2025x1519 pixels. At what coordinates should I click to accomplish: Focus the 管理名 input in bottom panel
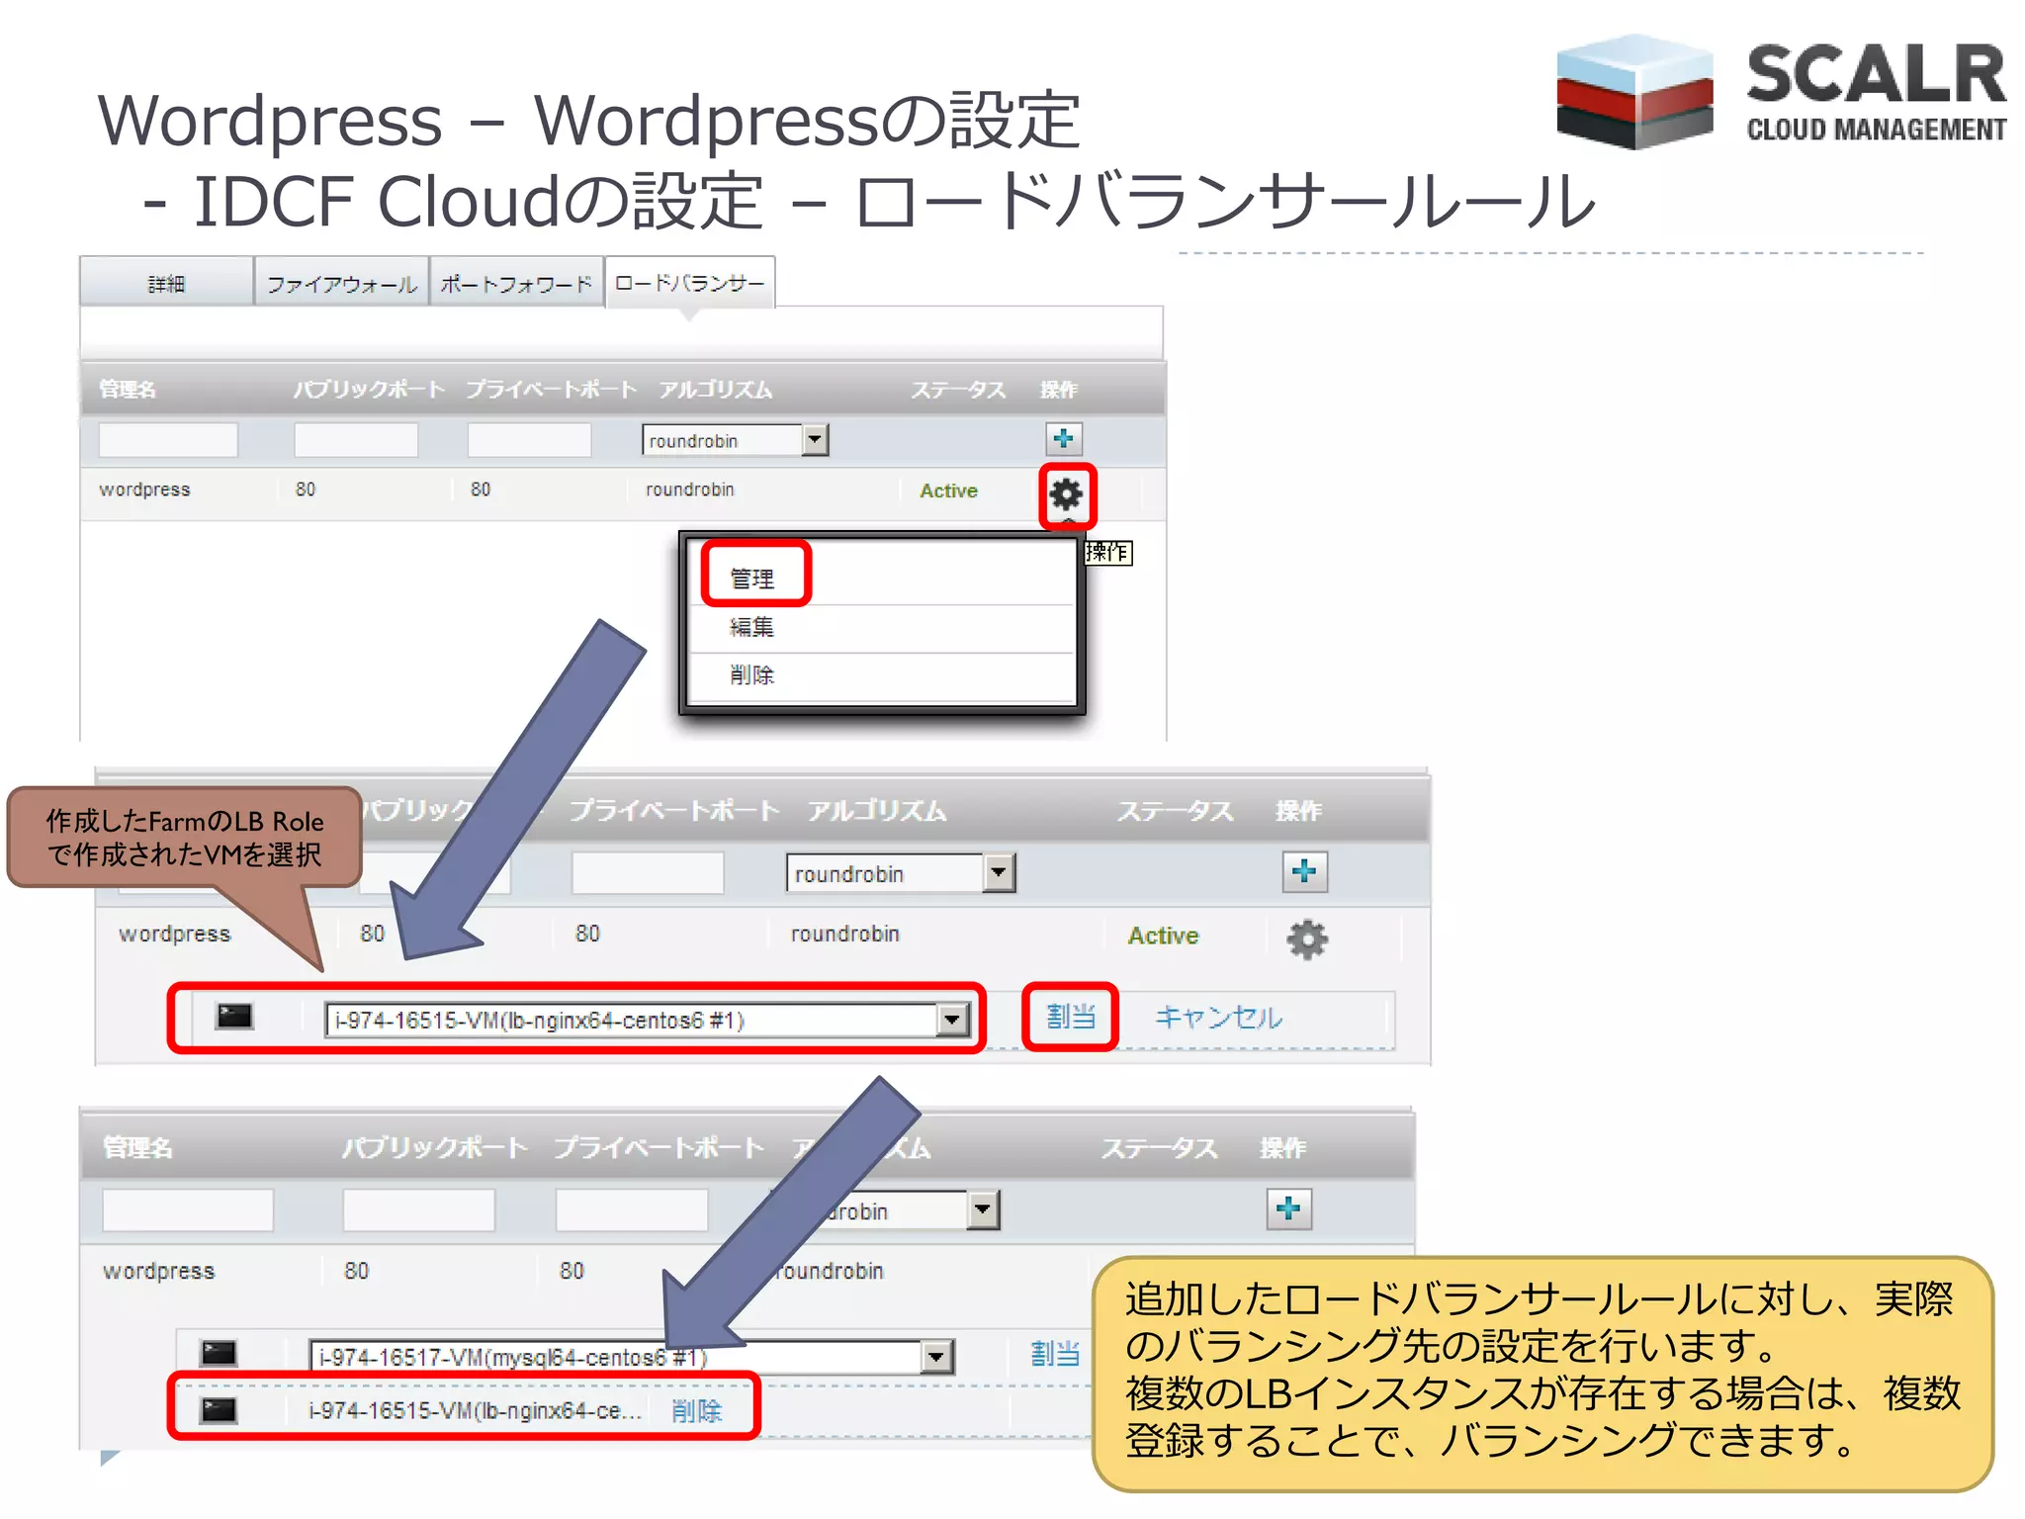point(188,1209)
